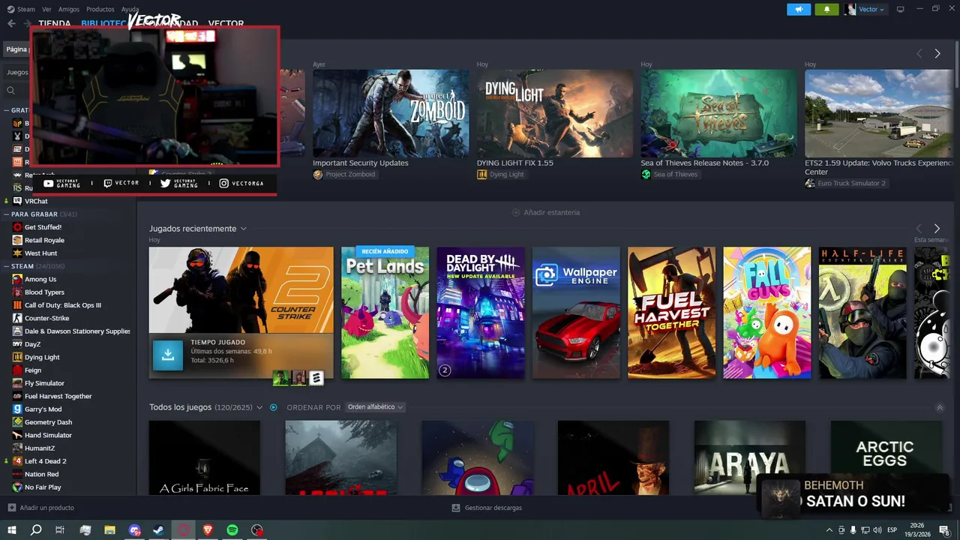The image size is (960, 540).
Task: Collapse the Todos los juegos shelf chevron
Action: (940, 407)
